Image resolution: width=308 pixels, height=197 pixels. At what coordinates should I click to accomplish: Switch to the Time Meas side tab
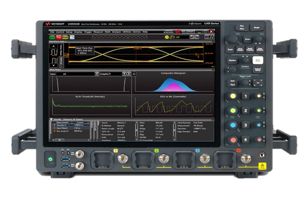pos(61,50)
